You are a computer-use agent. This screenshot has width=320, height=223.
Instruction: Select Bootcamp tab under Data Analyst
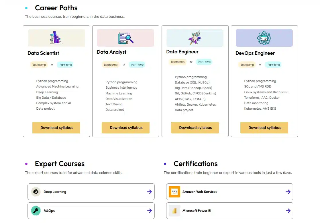111,65
